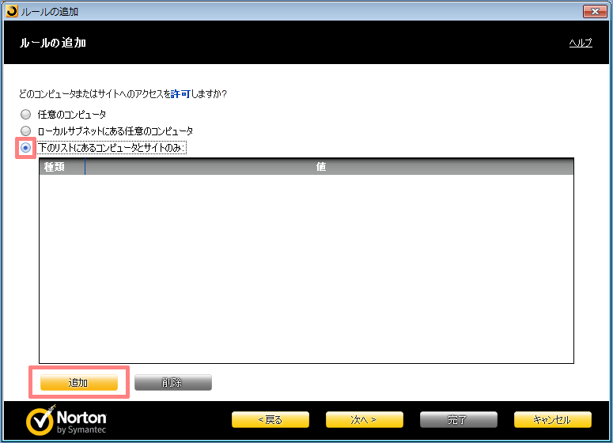The width and height of the screenshot is (613, 443).
Task: Choose the ローカルサブネットにある任意のコンピュータ radio button
Action: click(x=26, y=131)
